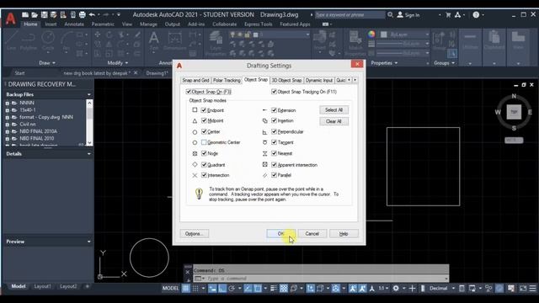Click the AutoCAD application menu logo

[11, 19]
